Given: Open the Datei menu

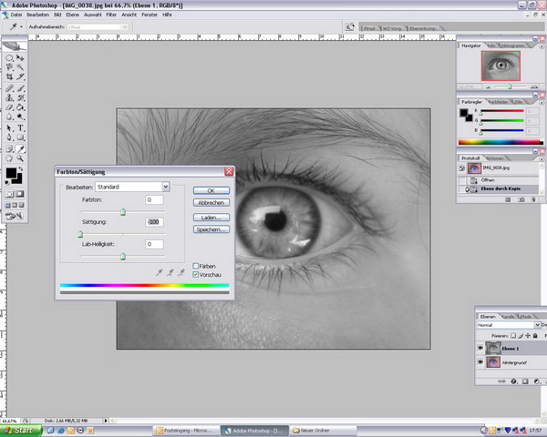Looking at the screenshot, I should [16, 15].
